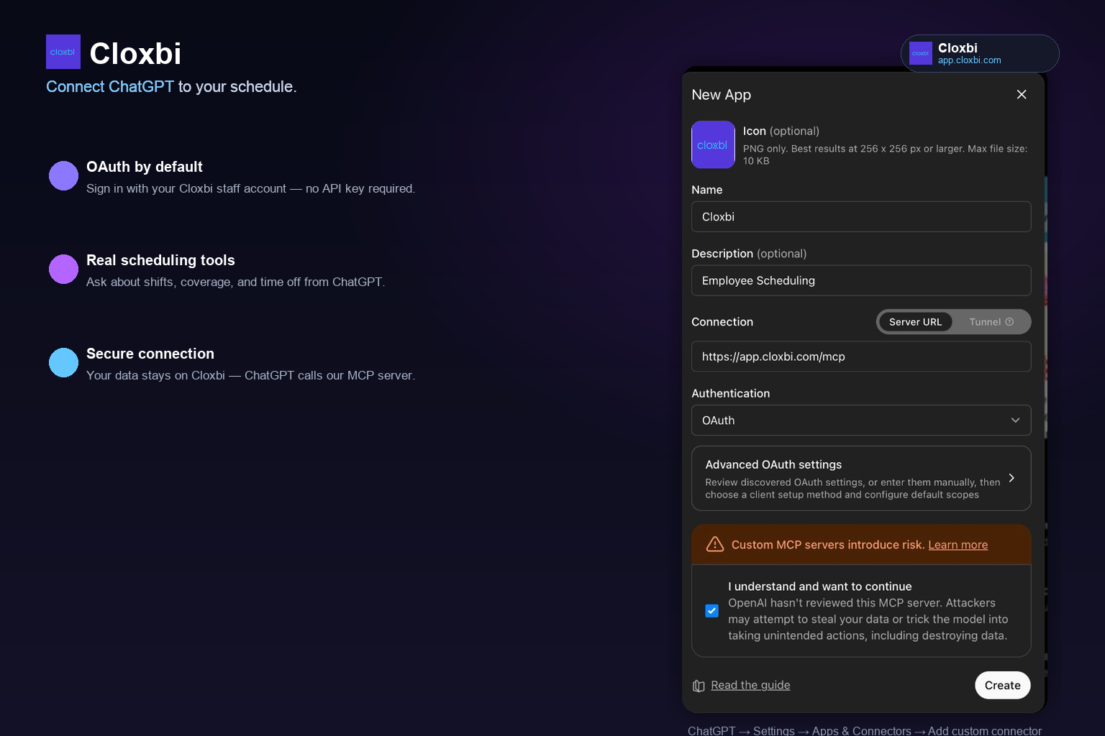1105x736 pixels.
Task: Click the app.cloxbi.com link in badge
Action: [969, 60]
